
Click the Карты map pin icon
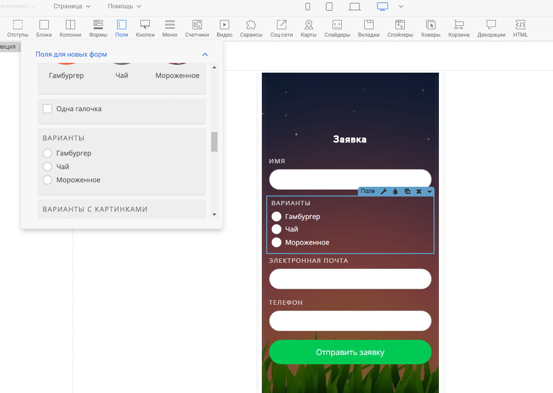coord(309,25)
